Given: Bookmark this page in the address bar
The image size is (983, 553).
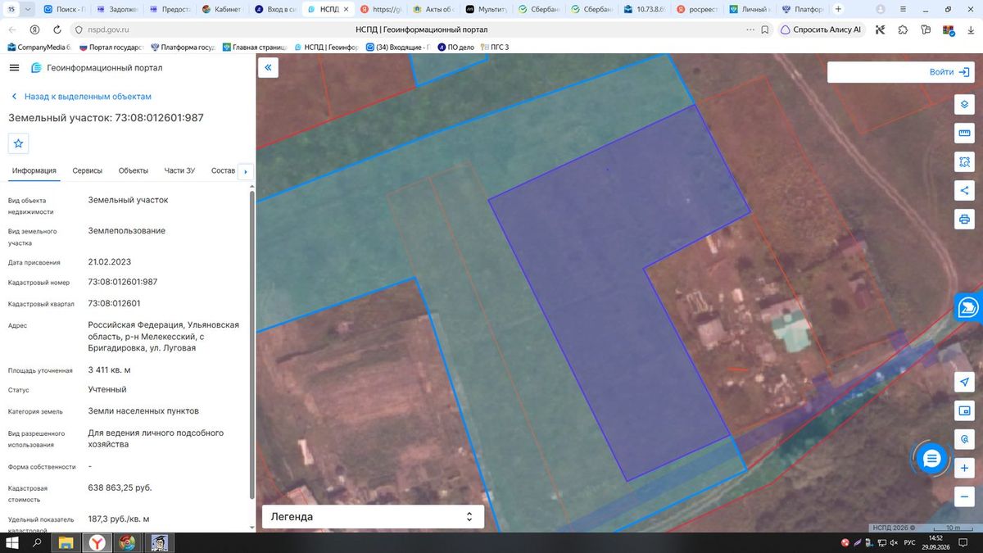Looking at the screenshot, I should 764,29.
